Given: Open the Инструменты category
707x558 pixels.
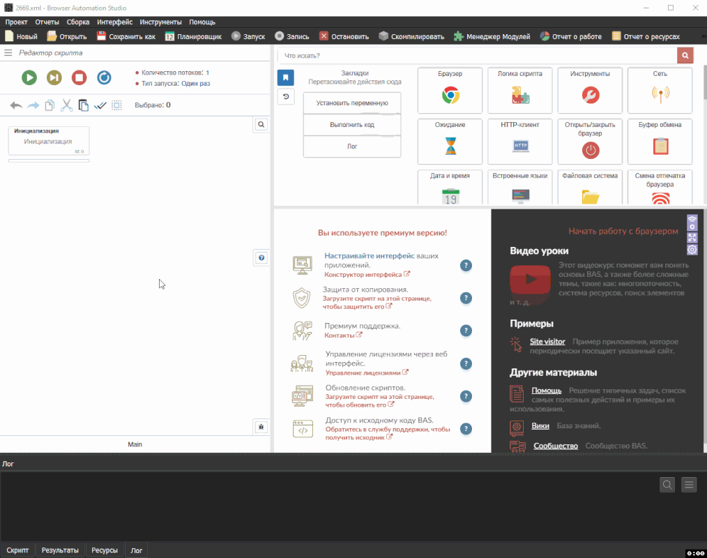Looking at the screenshot, I should click(590, 90).
